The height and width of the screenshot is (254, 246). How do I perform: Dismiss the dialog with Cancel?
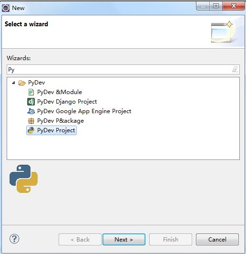pos(217,239)
